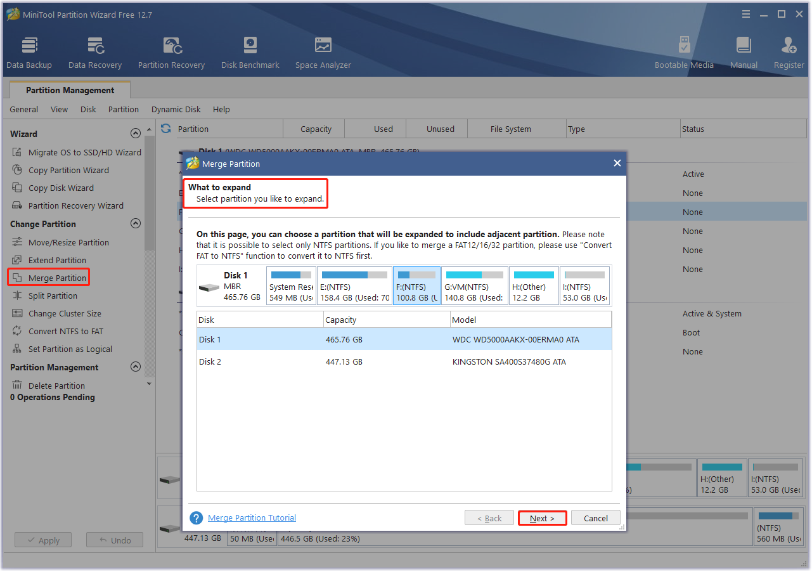Image resolution: width=812 pixels, height=572 pixels.
Task: Select Convert NTFS to FAT
Action: click(x=57, y=331)
